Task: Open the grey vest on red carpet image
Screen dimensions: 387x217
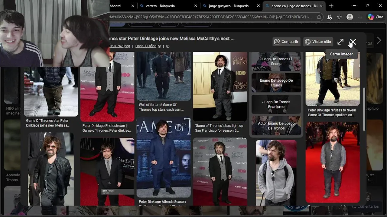Action: click(333, 162)
